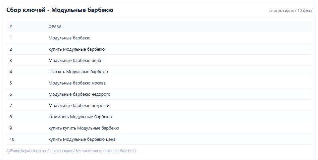Select the phrase 'Модульные барбекю недорого'

tap(79, 94)
